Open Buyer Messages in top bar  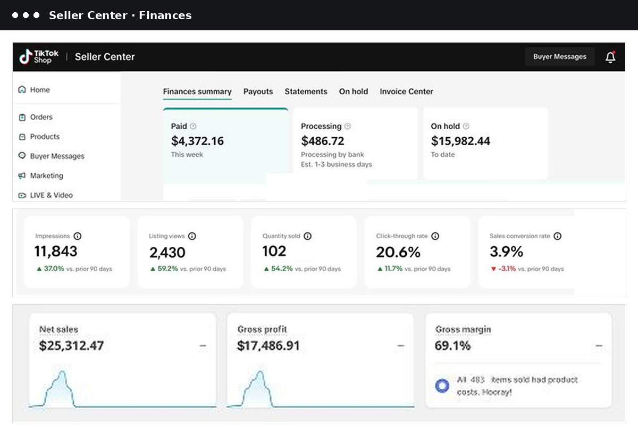tap(560, 57)
